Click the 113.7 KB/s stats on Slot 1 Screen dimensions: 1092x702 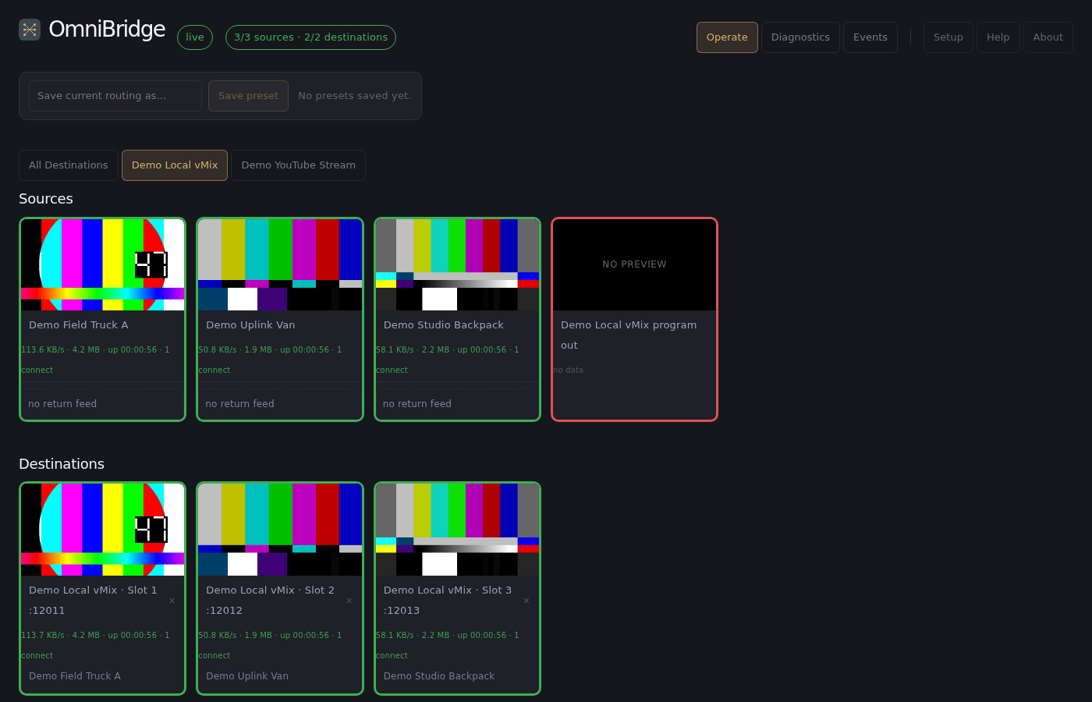pos(95,645)
